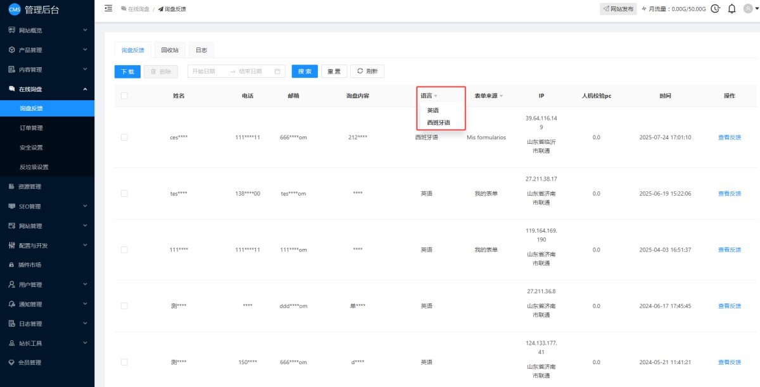Image resolution: width=760 pixels, height=387 pixels.
Task: Switch to the 日志 tab
Action: click(x=201, y=50)
